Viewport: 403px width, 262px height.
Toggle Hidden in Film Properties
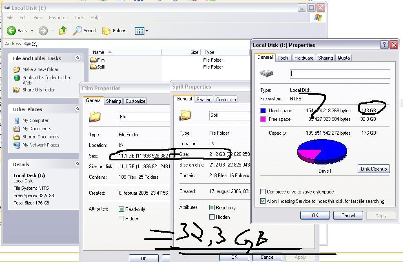pyautogui.click(x=121, y=219)
